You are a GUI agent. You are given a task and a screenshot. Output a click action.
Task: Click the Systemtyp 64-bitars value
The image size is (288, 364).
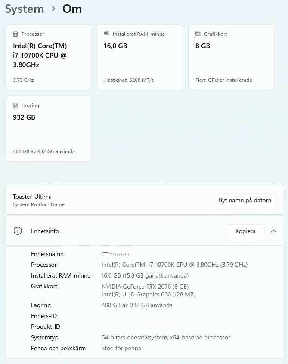click(x=166, y=337)
